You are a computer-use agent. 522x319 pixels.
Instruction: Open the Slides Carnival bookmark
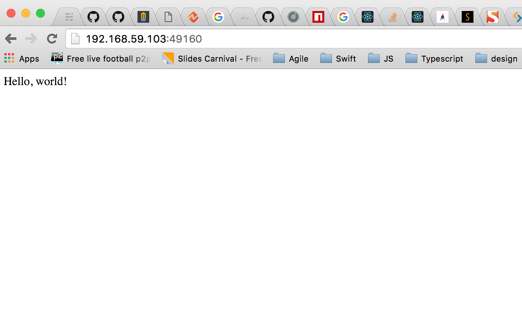pos(212,59)
